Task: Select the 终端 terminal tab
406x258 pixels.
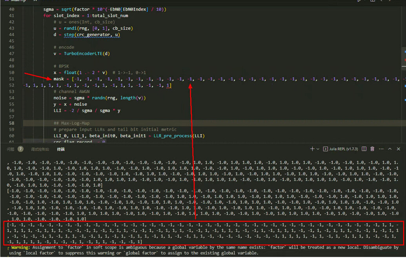Action: (61, 149)
